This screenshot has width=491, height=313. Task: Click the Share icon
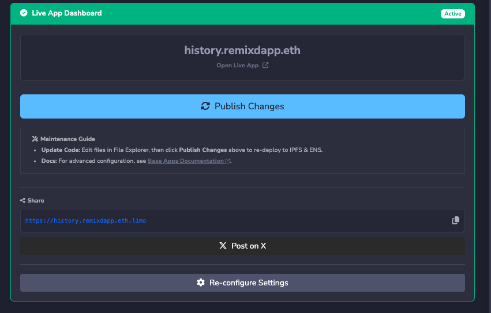click(23, 201)
